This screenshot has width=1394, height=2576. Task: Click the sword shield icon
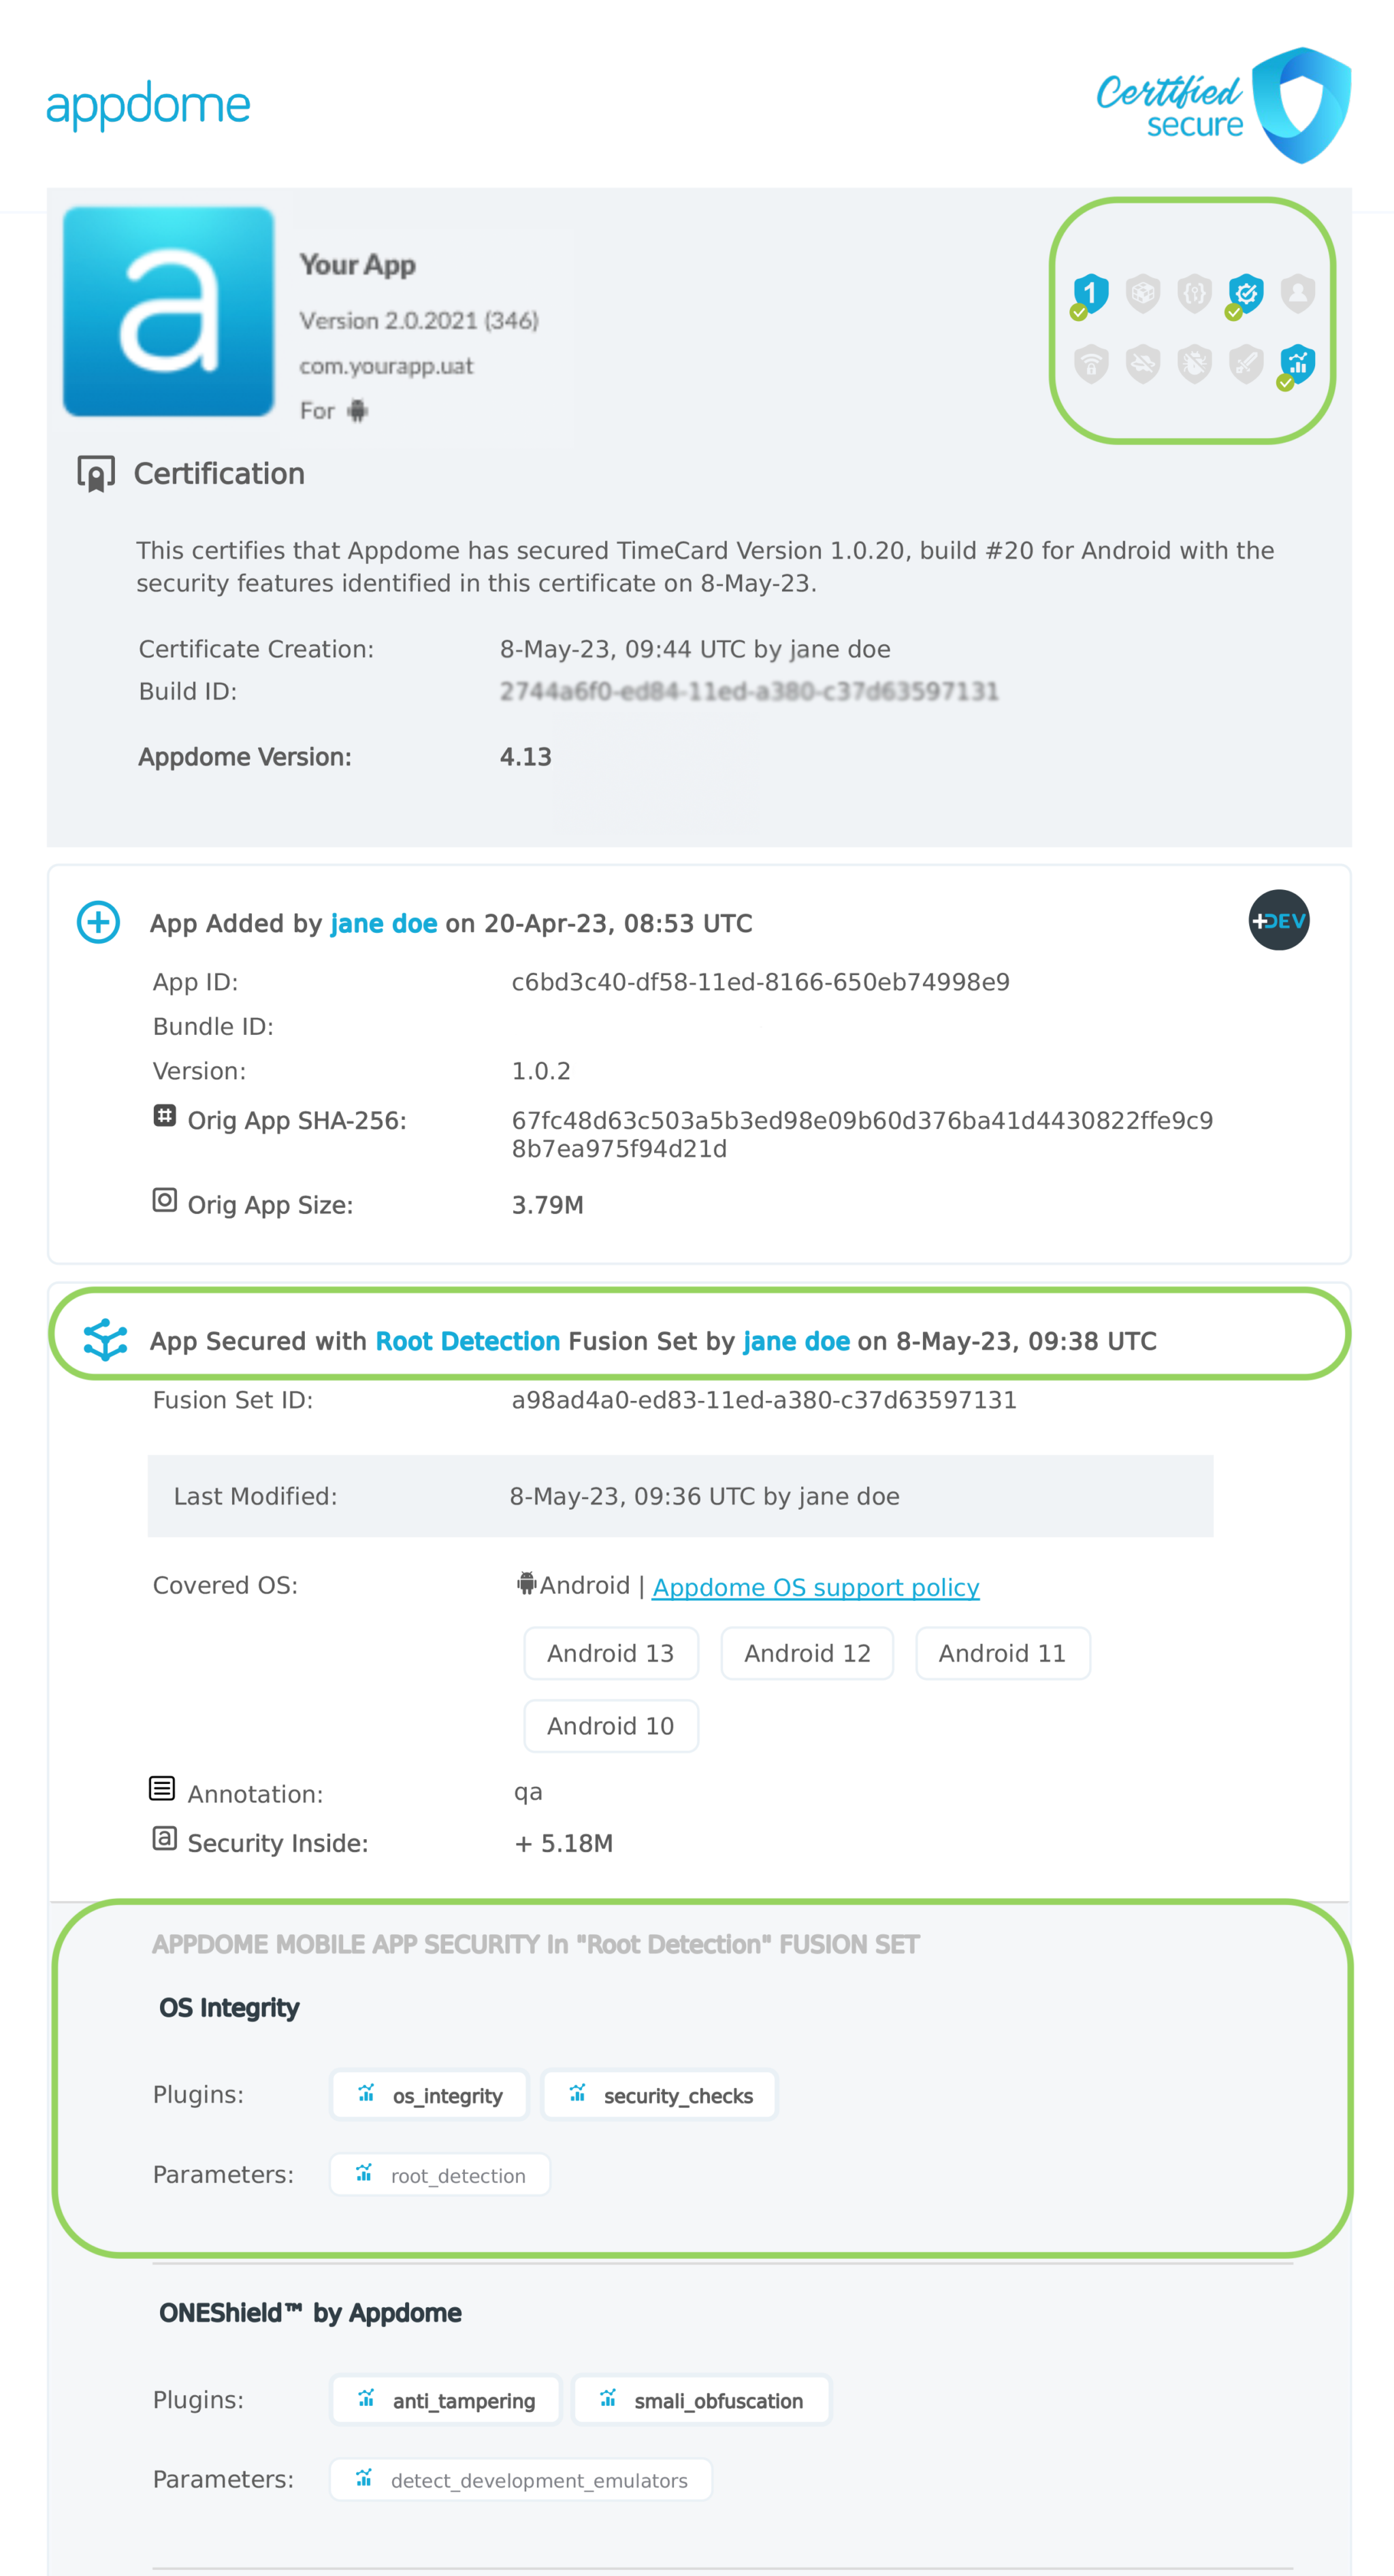coord(1246,364)
